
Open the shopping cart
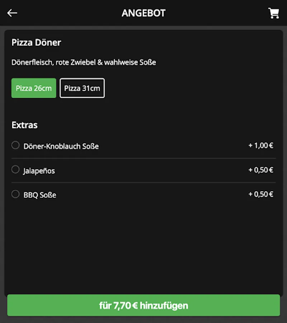click(x=274, y=13)
